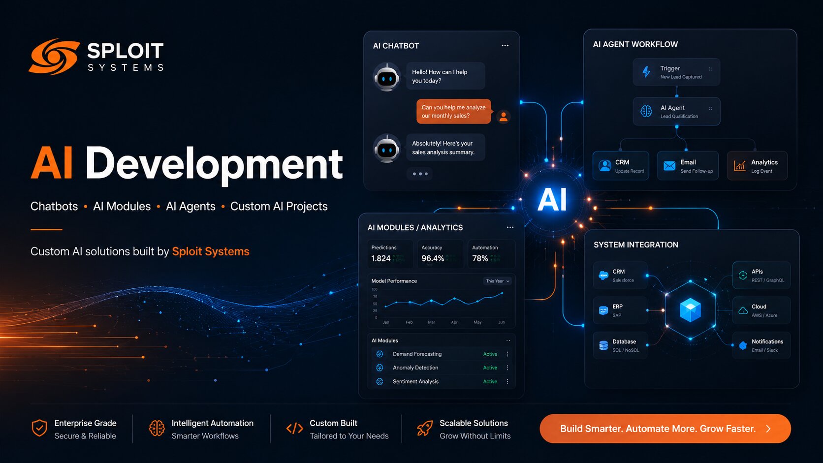The height and width of the screenshot is (463, 823).
Task: Click the Accuracy 96.4% stat card
Action: [x=441, y=254]
